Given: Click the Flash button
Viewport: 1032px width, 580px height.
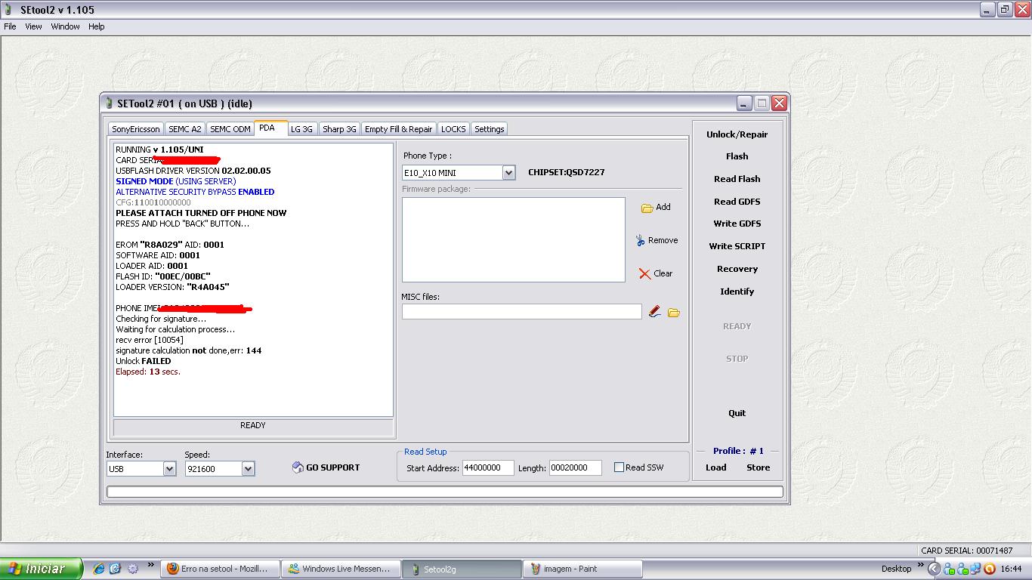Looking at the screenshot, I should 737,156.
